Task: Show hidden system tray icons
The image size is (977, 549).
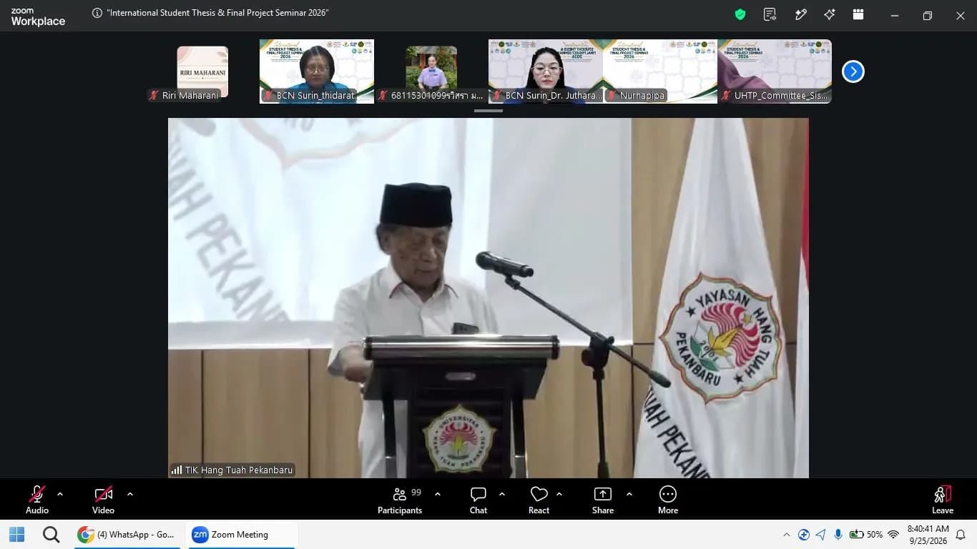Action: (787, 535)
